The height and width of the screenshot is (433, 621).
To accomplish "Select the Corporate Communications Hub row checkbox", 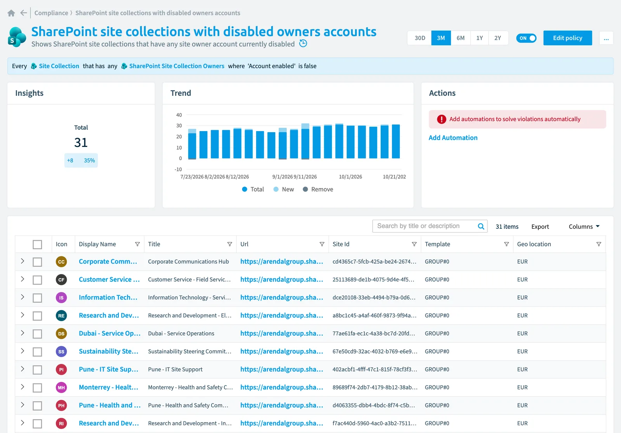I will (37, 262).
